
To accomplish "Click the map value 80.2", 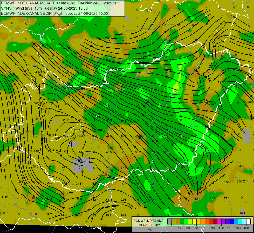I will click(x=94, y=152).
